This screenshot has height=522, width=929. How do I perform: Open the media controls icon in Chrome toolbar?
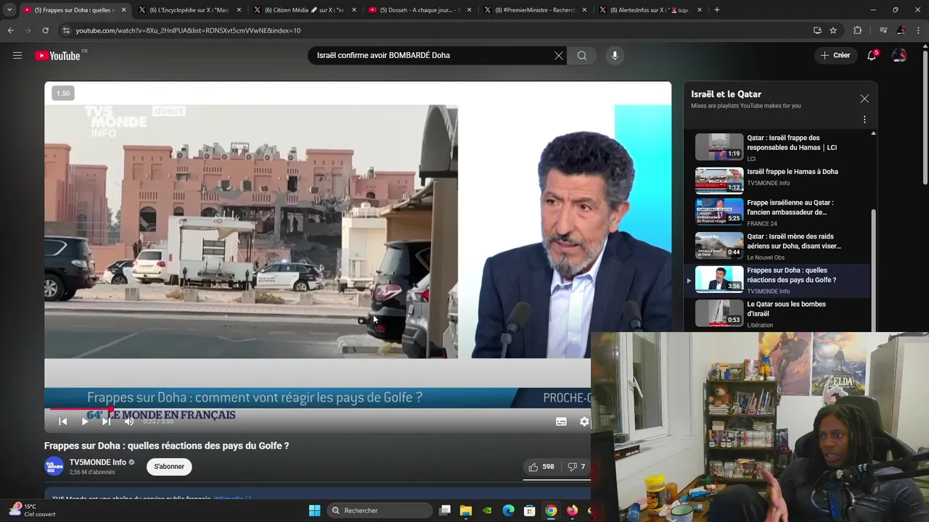pos(883,30)
